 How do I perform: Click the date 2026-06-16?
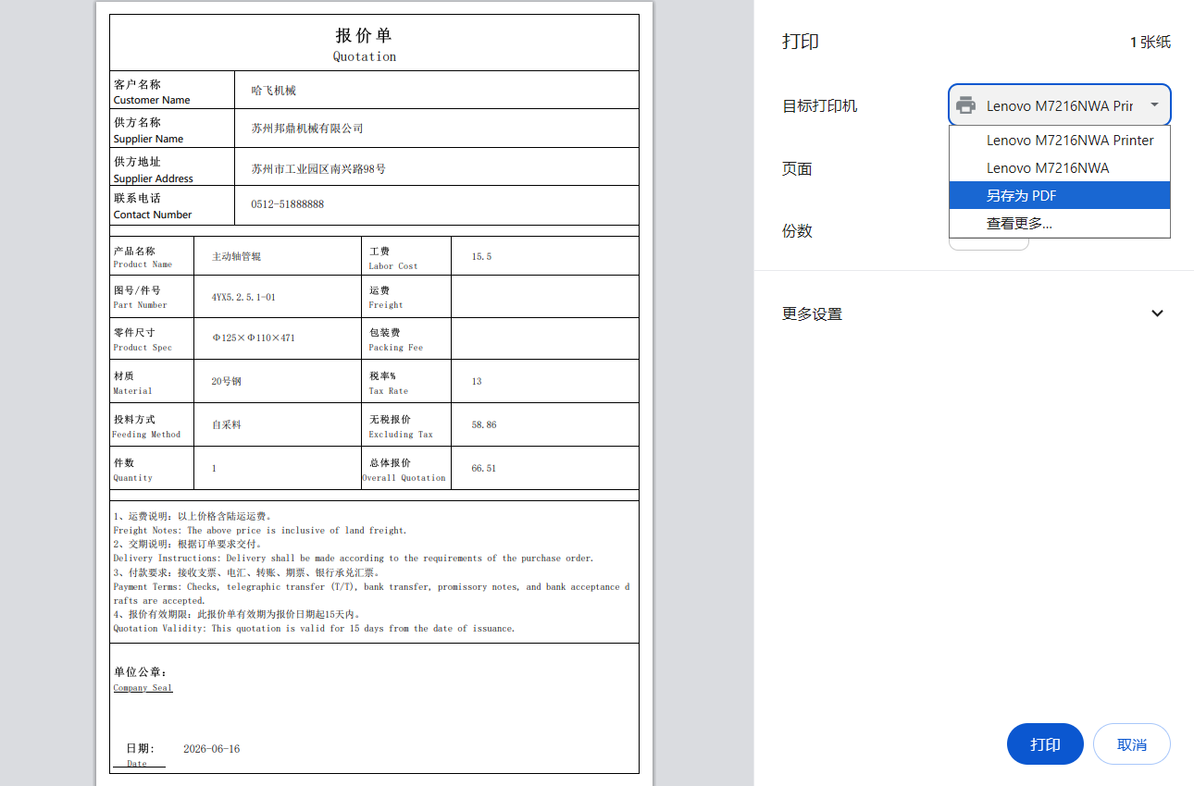coord(211,749)
